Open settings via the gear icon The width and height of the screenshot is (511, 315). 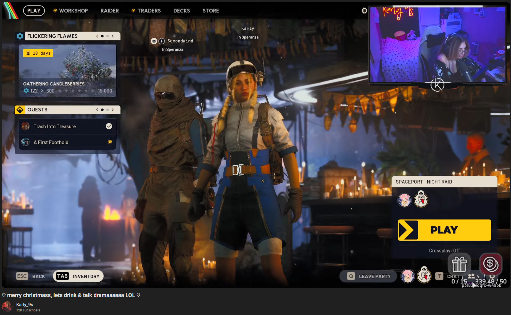click(492, 276)
